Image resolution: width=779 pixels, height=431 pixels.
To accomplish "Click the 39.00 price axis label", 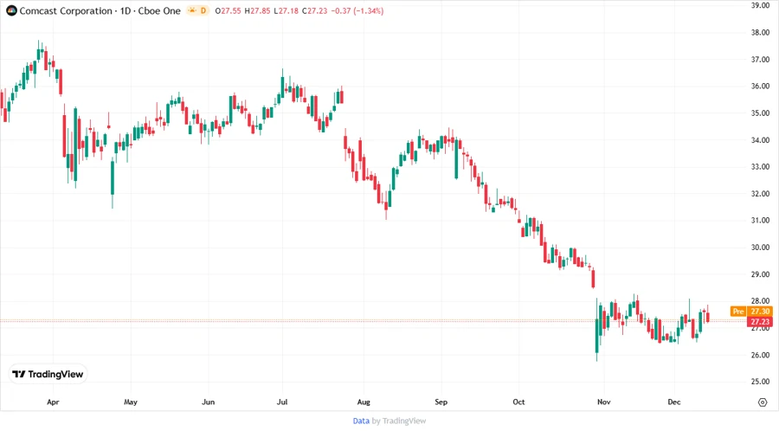I will pyautogui.click(x=760, y=5).
